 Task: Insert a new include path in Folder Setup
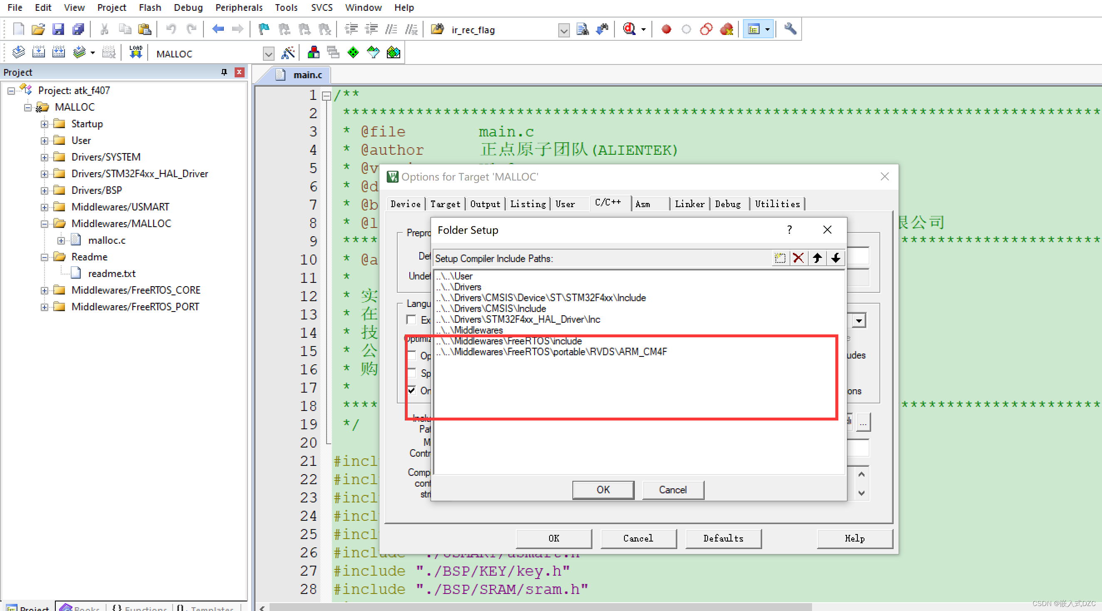coord(780,258)
